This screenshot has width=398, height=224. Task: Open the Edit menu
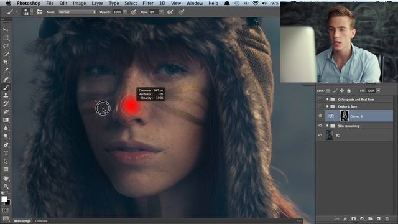tap(63, 3)
